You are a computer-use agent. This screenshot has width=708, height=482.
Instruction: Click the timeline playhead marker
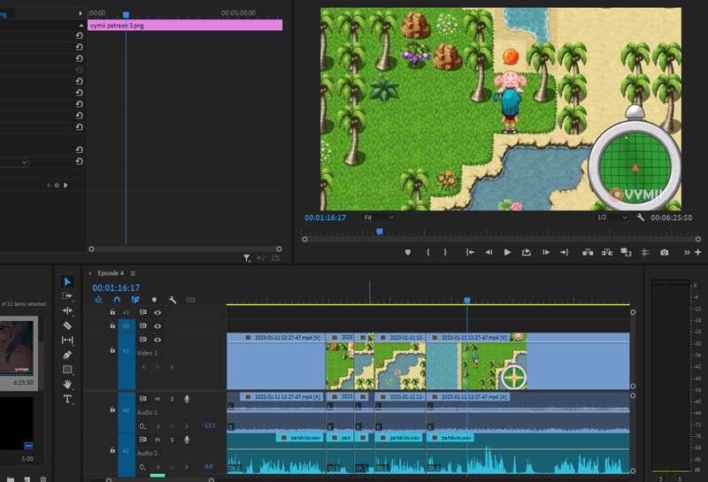467,300
